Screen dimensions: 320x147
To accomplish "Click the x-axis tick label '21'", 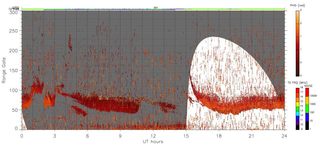I will pyautogui.click(x=252, y=136).
